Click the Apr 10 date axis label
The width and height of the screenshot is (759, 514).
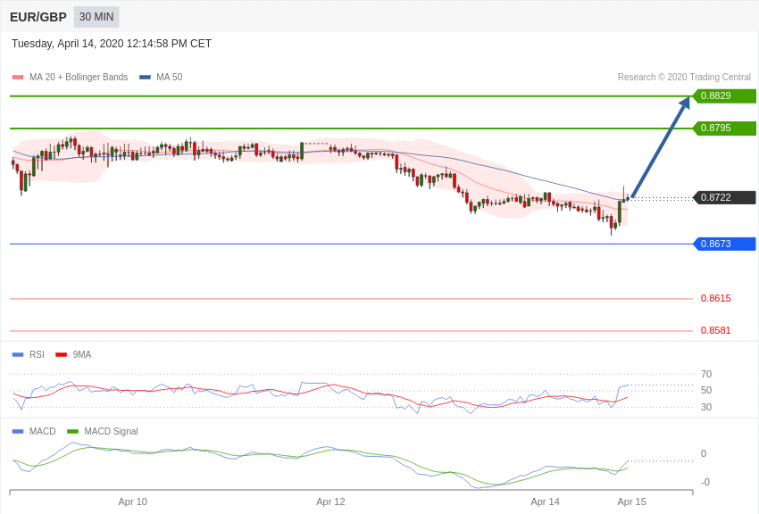(x=133, y=502)
